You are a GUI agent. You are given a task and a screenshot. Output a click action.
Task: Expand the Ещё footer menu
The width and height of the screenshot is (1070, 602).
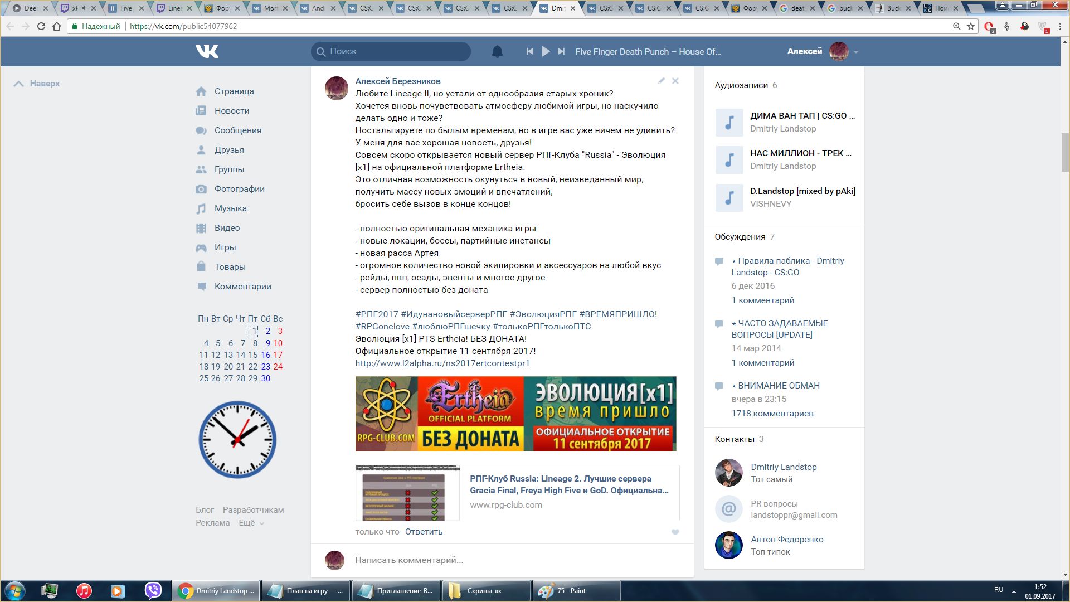click(x=251, y=523)
